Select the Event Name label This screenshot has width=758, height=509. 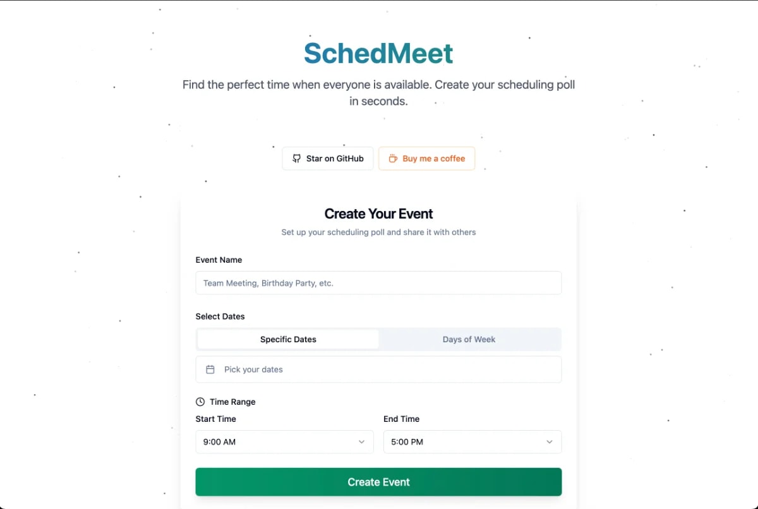(x=219, y=260)
